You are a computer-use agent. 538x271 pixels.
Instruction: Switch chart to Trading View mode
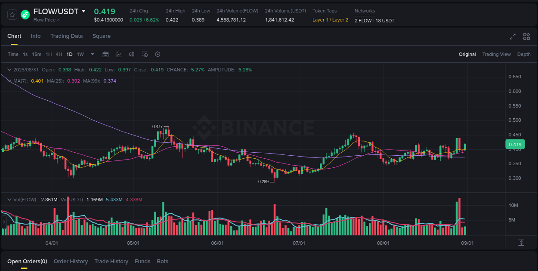pyautogui.click(x=496, y=54)
